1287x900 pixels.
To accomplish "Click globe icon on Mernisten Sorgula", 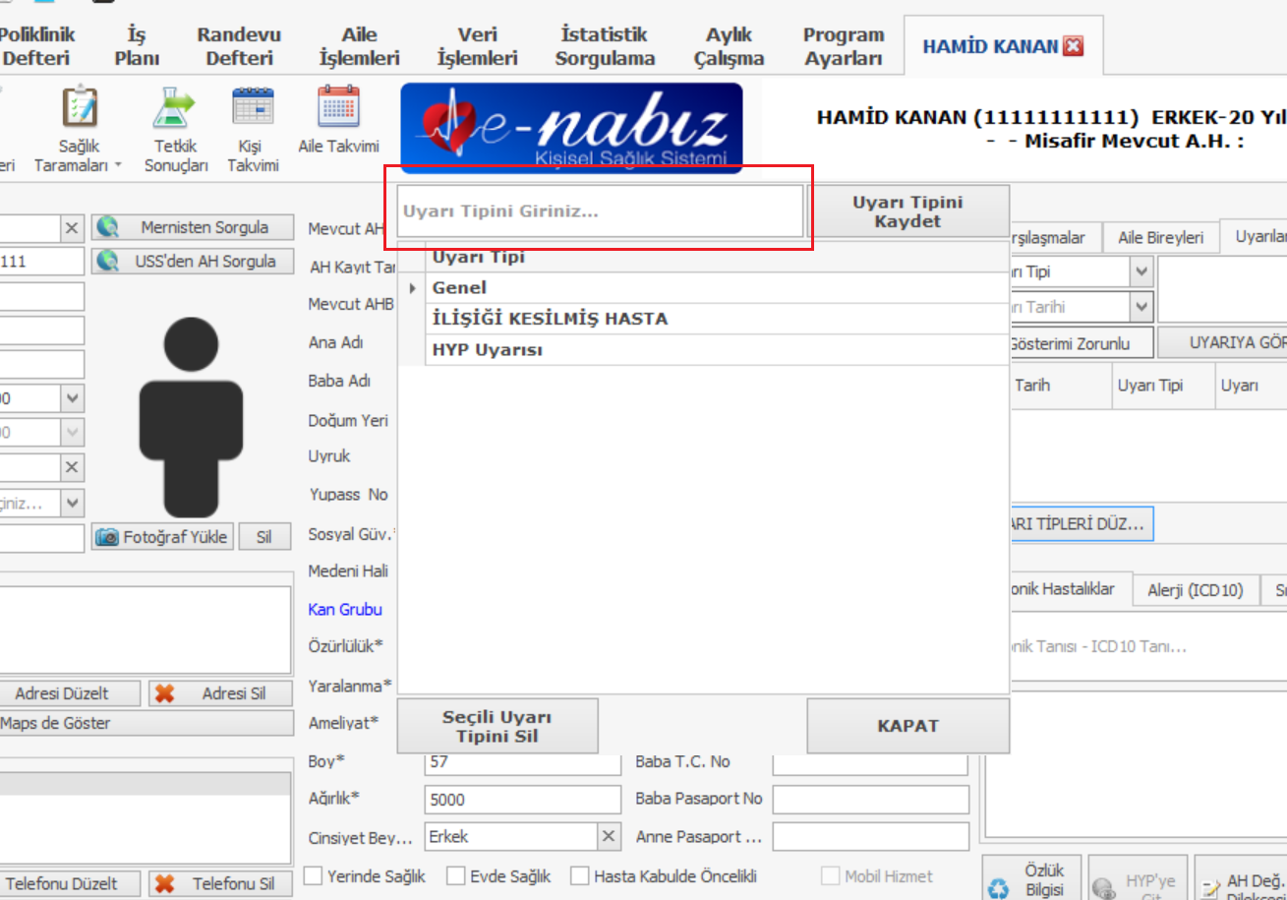I will [108, 227].
